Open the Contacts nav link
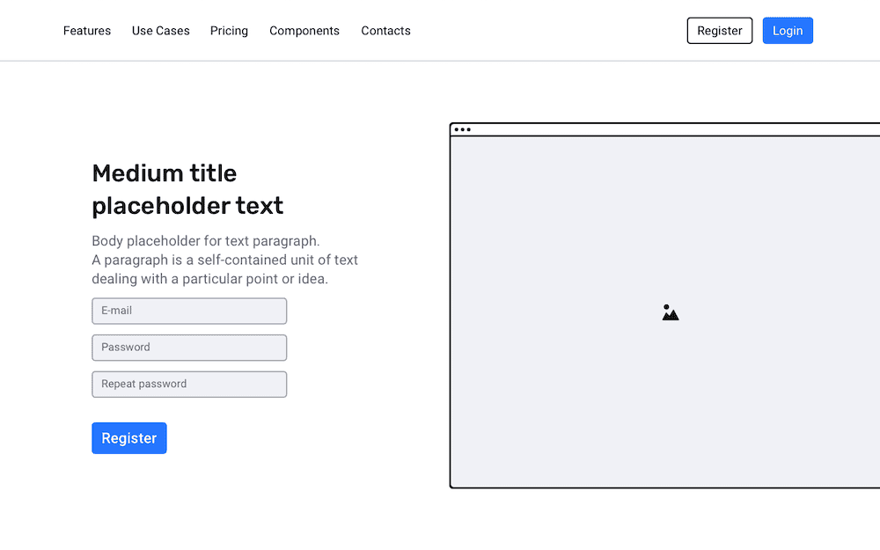This screenshot has height=550, width=880. point(385,31)
